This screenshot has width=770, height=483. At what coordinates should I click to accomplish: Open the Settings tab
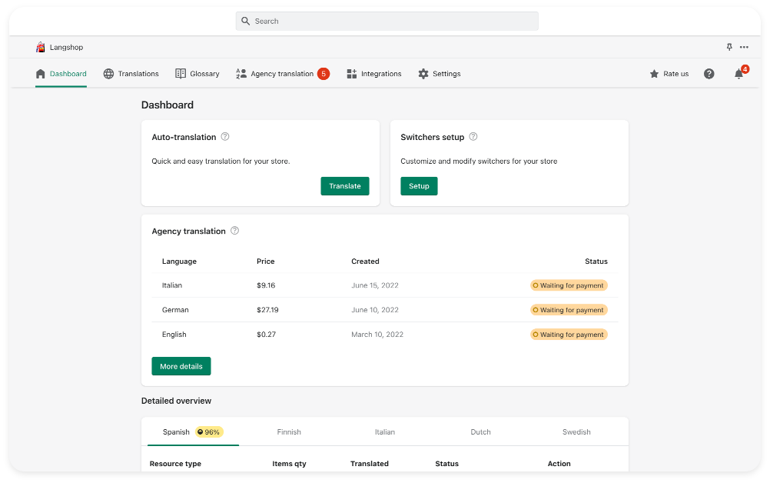coord(440,74)
